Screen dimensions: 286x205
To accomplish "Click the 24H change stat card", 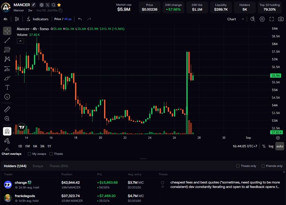I will 173,7.
